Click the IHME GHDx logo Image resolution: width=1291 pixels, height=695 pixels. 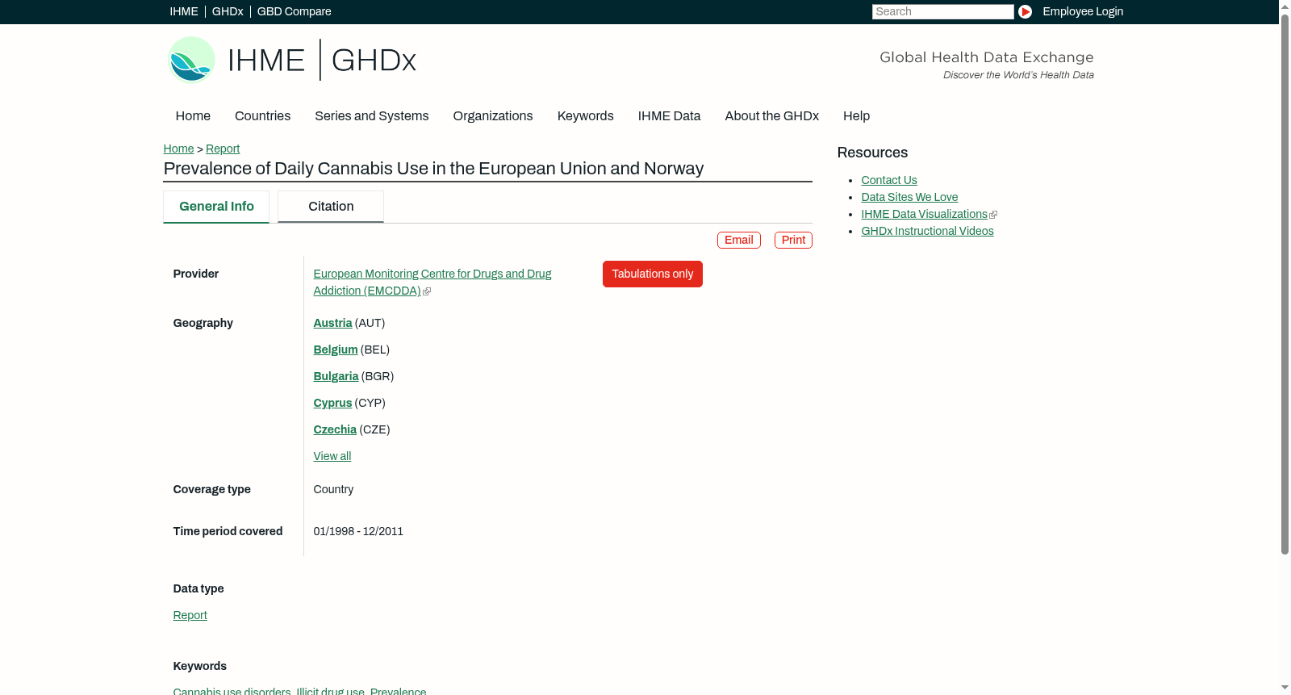pyautogui.click(x=292, y=60)
